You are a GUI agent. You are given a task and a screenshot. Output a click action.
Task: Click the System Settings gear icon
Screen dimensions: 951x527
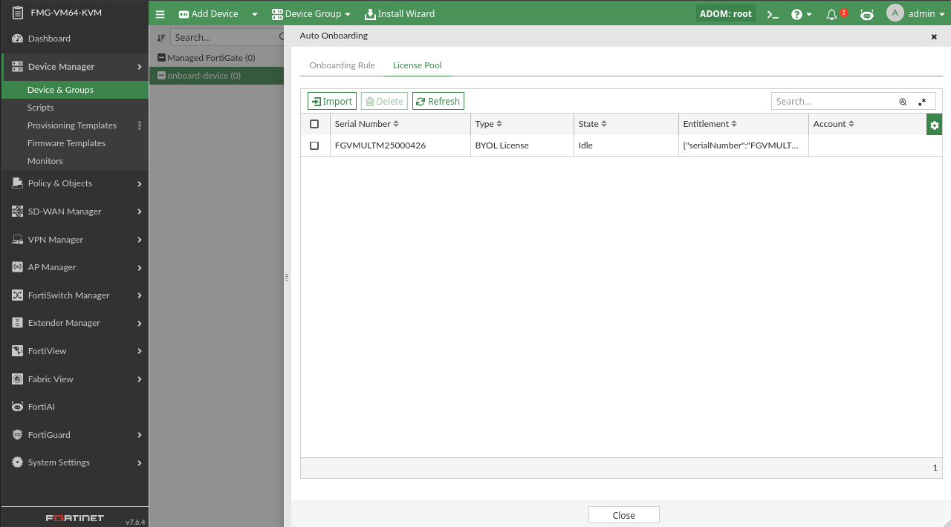pyautogui.click(x=17, y=462)
